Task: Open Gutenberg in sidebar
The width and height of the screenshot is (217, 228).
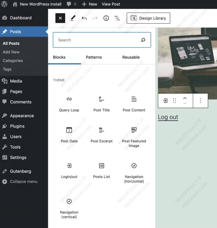Action: tap(24, 171)
